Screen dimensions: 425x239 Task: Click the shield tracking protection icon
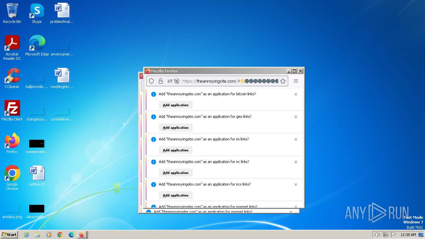151,81
